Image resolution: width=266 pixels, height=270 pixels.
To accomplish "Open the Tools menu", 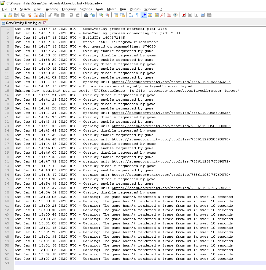I will click(99, 9).
